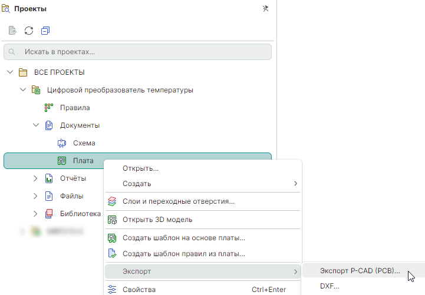
Task: Click the arrow beside Создать
Action: pyautogui.click(x=295, y=184)
